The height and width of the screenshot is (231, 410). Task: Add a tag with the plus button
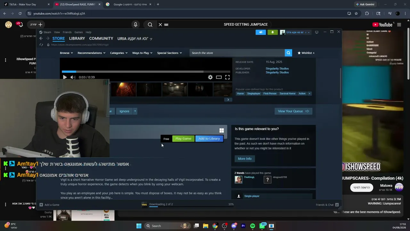click(x=309, y=94)
